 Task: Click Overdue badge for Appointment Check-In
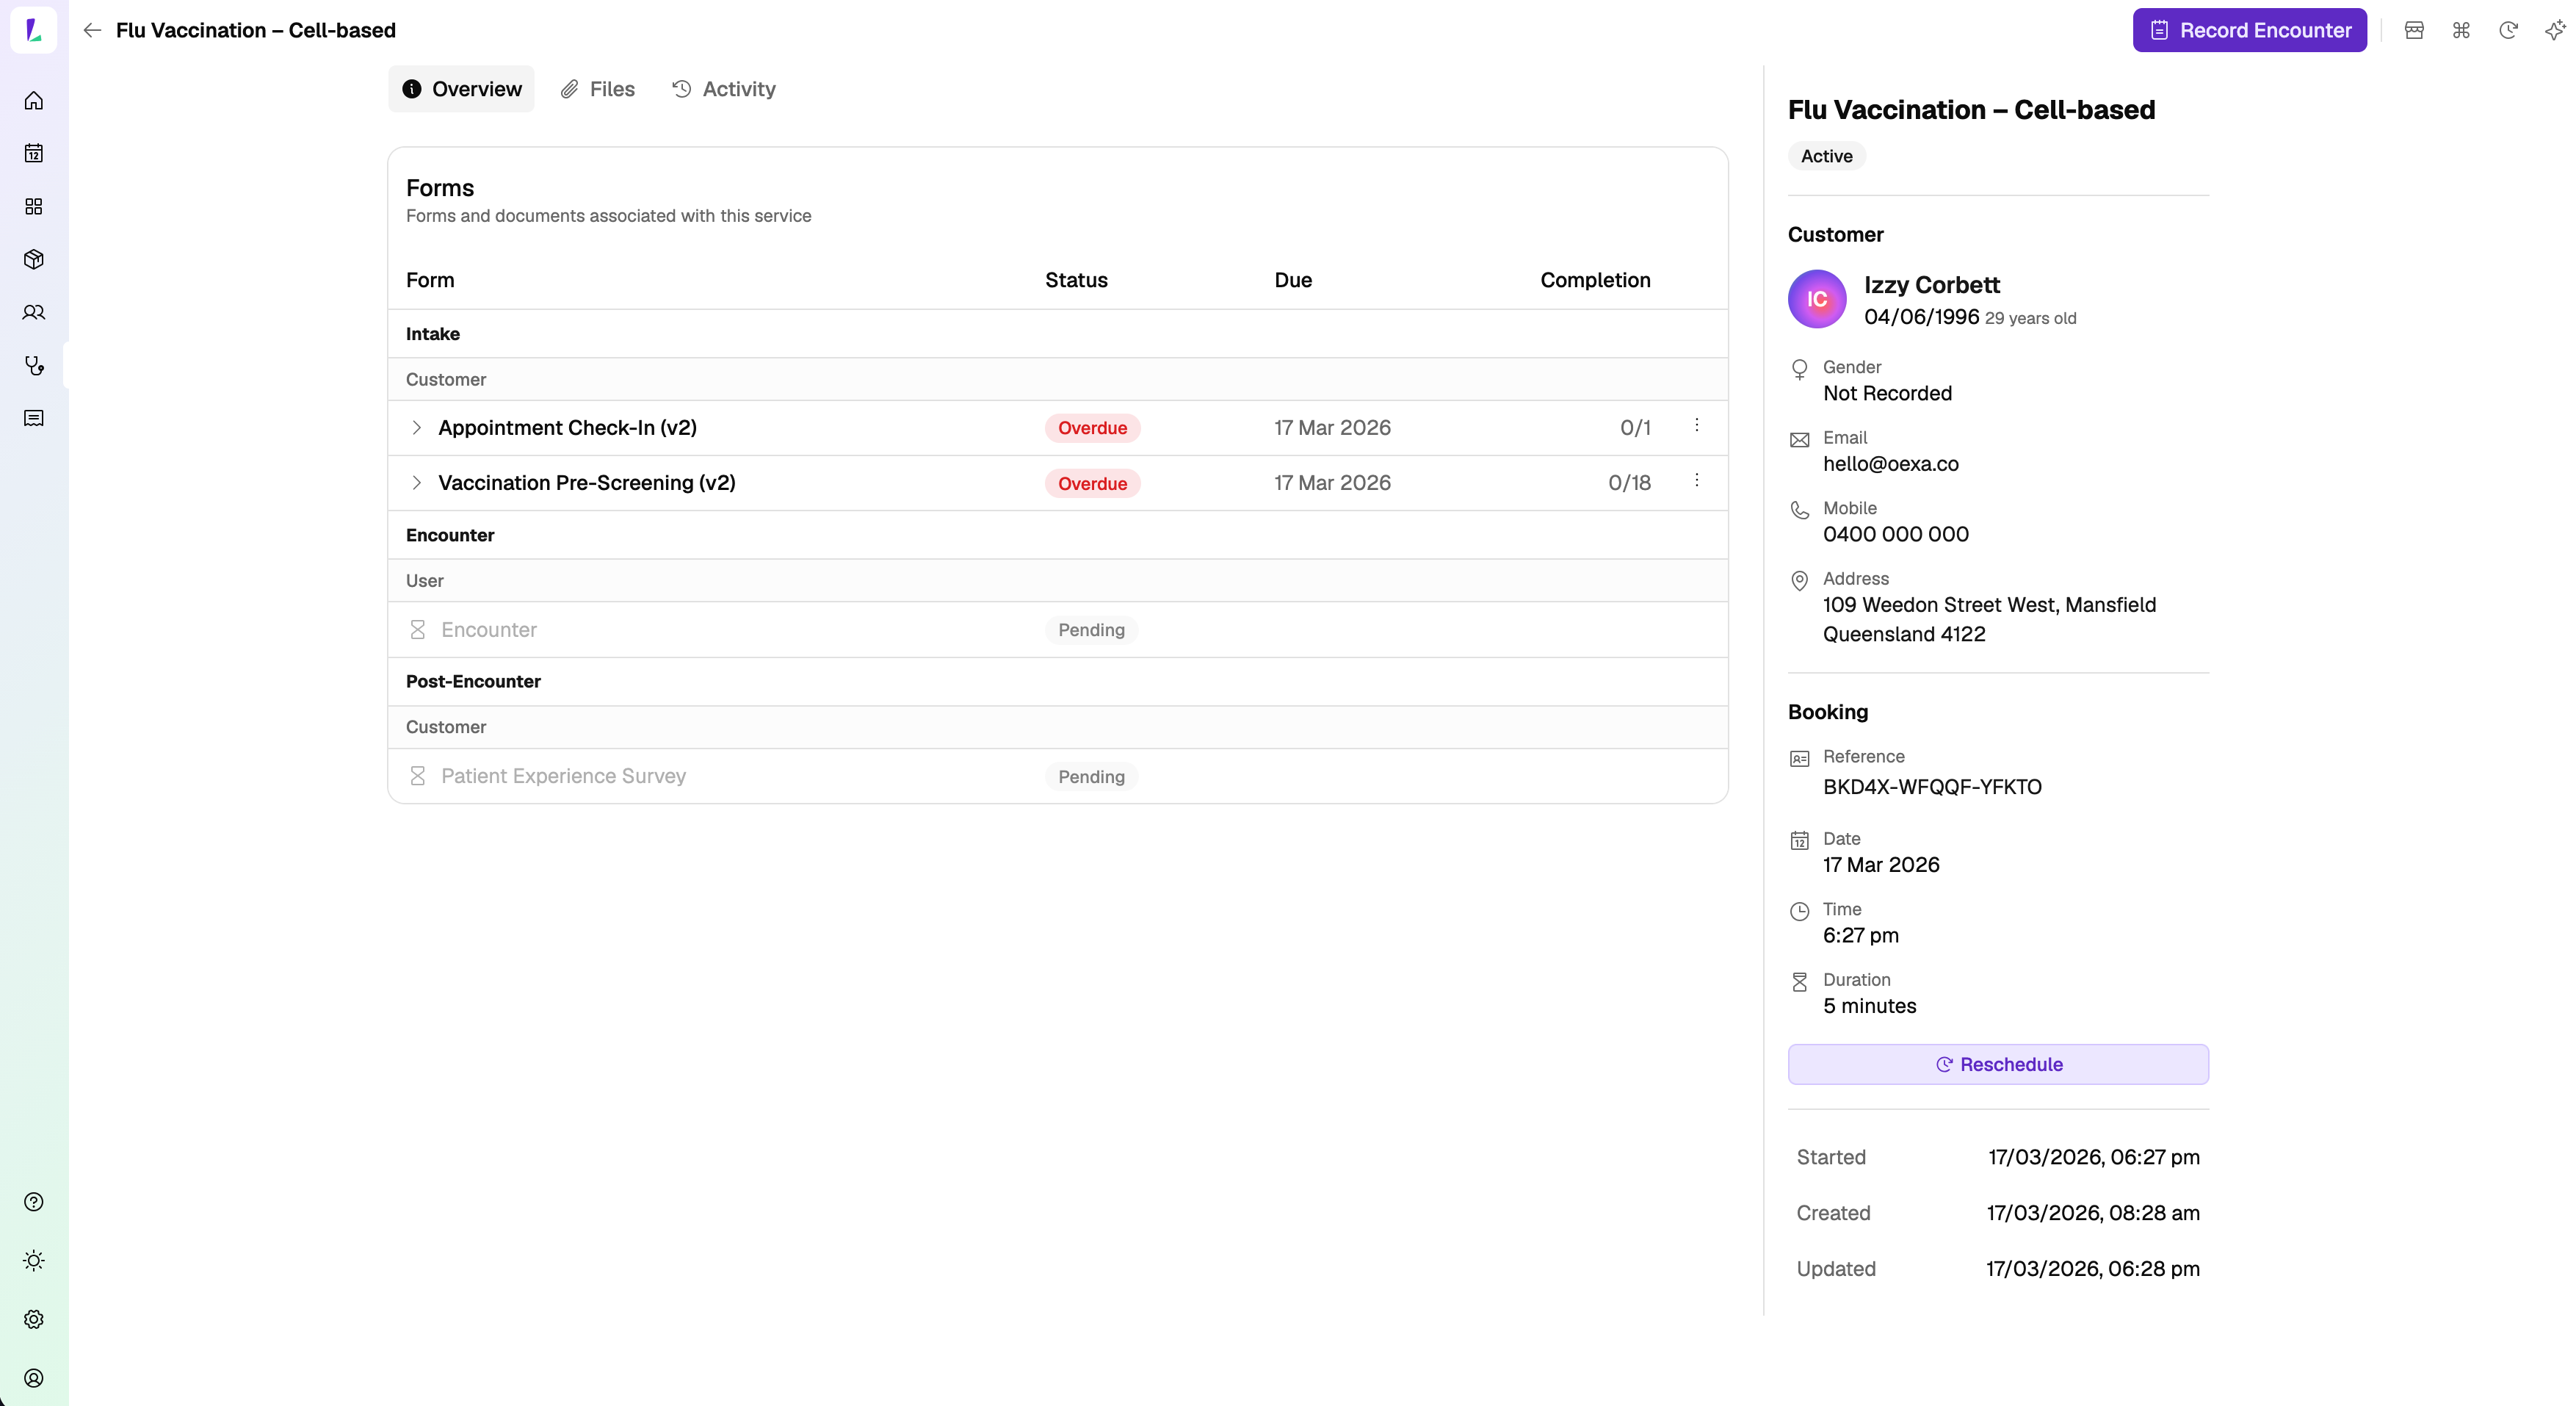[1092, 428]
